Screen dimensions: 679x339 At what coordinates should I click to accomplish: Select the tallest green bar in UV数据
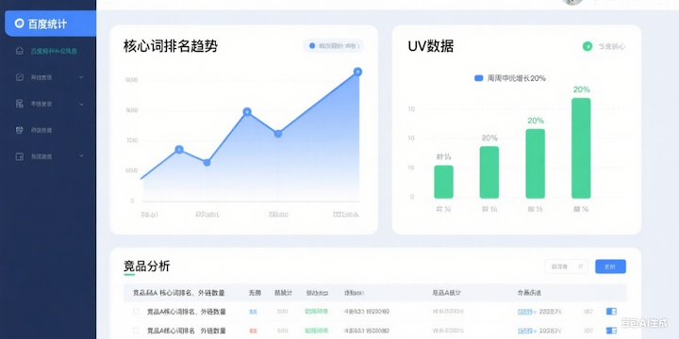(x=581, y=149)
